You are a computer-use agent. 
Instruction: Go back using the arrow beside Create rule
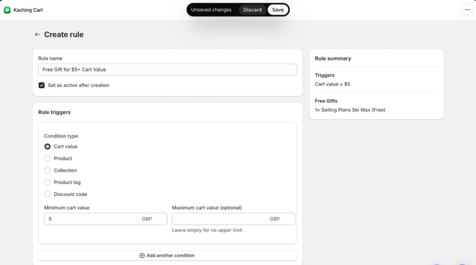[x=37, y=35]
